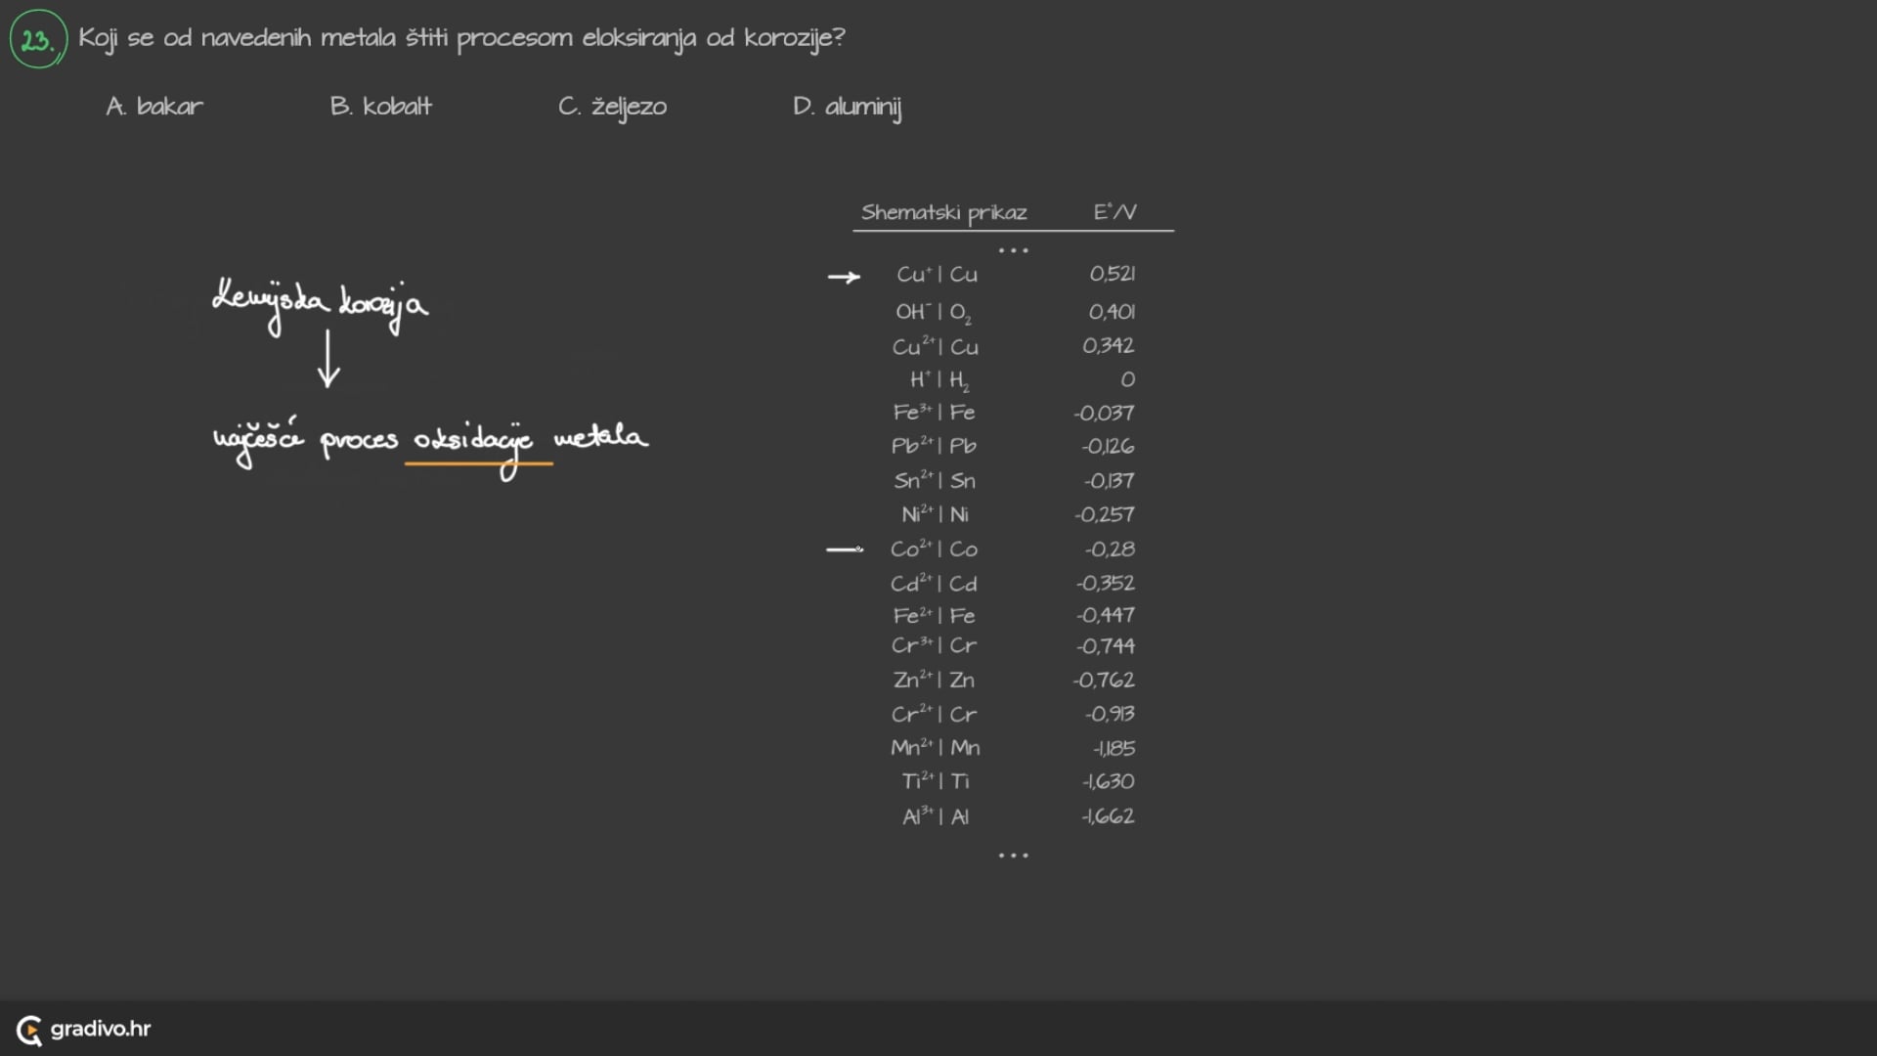Click the downward arrow under the handwritten heading

click(328, 359)
